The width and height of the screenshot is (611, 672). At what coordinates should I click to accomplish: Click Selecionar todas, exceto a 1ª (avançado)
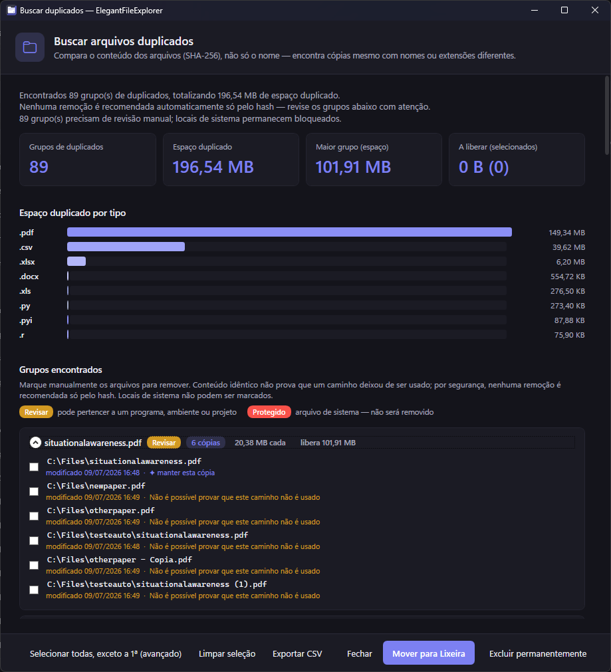(106, 653)
